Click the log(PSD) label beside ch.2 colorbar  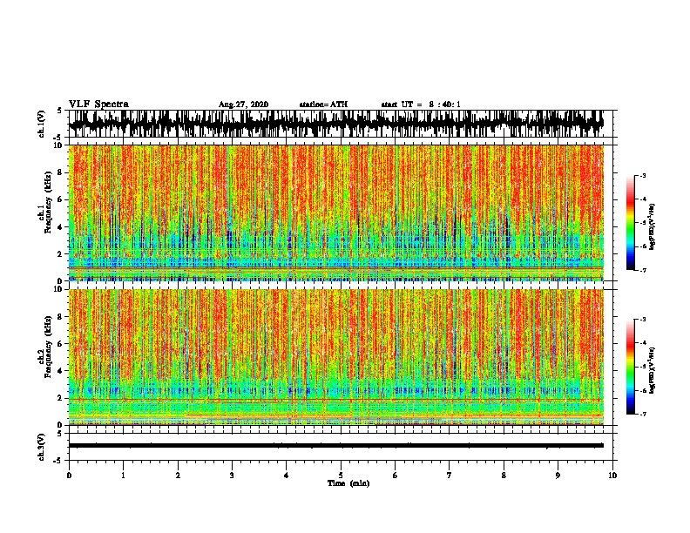(653, 370)
